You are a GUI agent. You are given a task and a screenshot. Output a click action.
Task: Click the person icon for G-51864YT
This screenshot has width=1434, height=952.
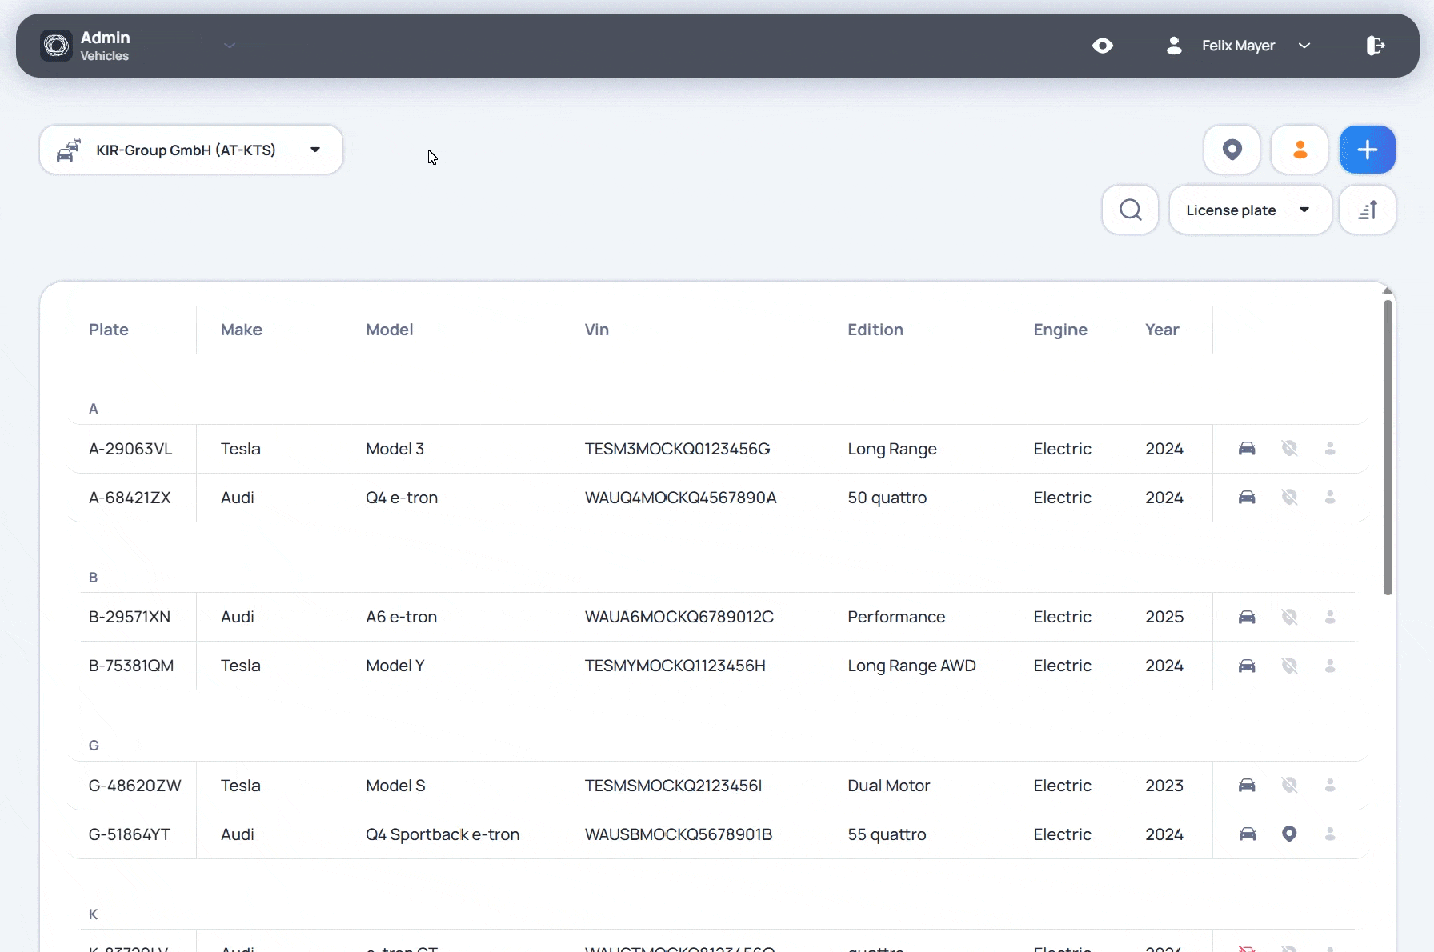point(1330,834)
